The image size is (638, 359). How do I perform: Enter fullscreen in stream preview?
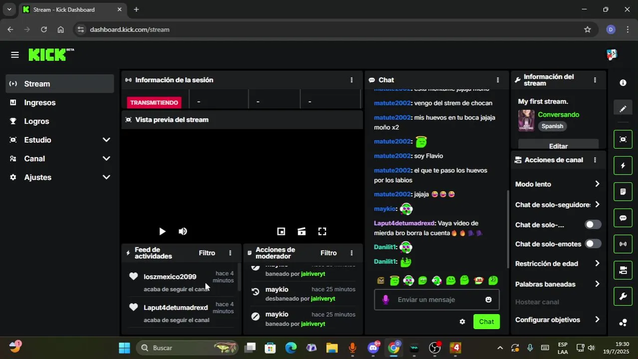click(x=322, y=231)
